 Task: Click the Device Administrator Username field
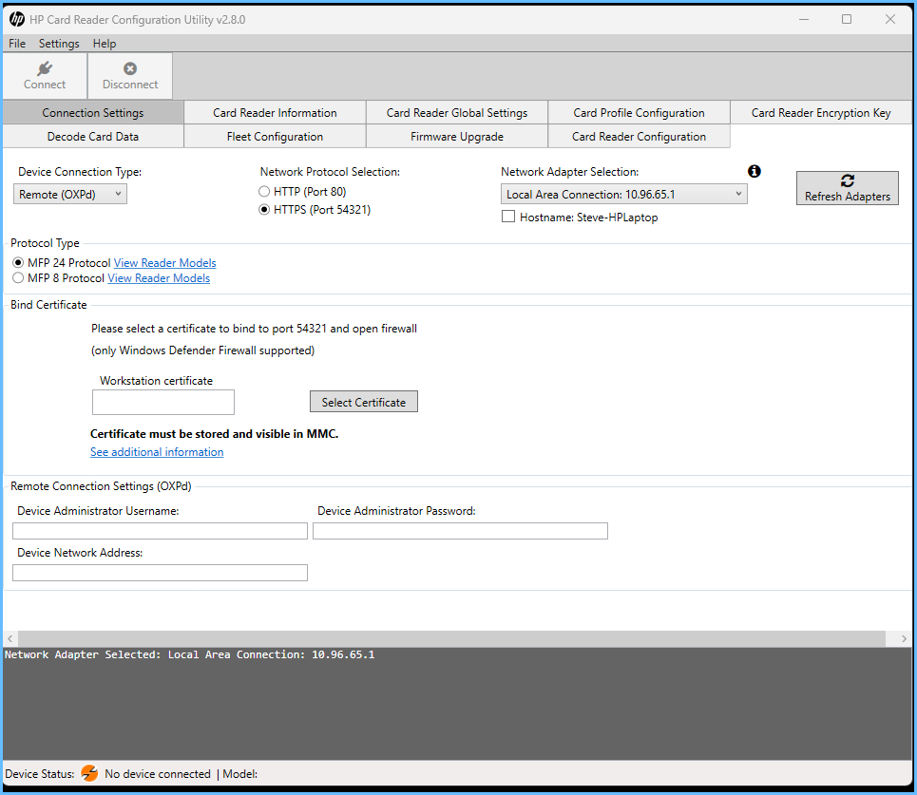click(x=161, y=531)
